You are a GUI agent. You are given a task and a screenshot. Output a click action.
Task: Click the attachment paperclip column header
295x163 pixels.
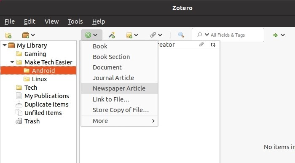coord(201,44)
